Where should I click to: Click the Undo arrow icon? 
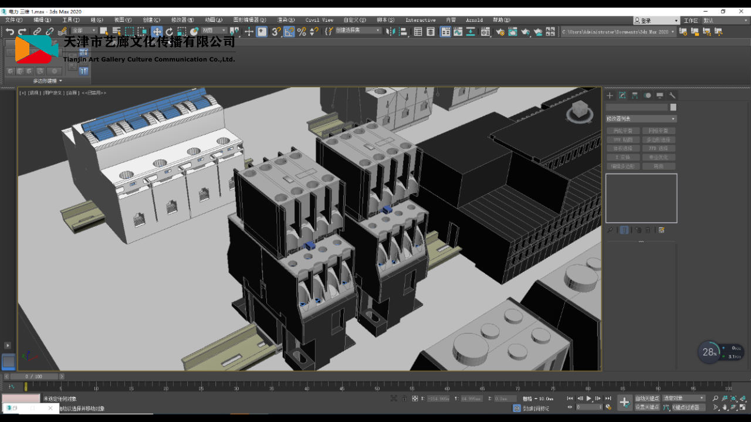point(10,32)
